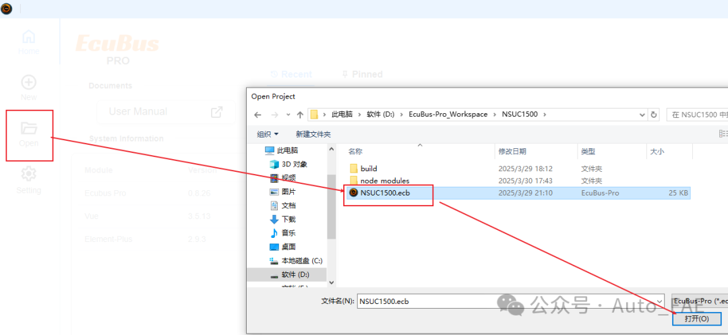
Task: Change view layout icon in dialog toolbar
Action: 723,134
